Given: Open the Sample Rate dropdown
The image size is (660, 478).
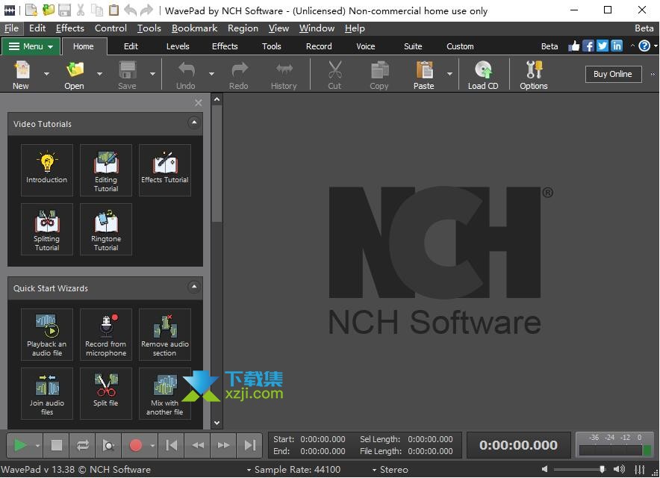Looking at the screenshot, I should pyautogui.click(x=294, y=469).
